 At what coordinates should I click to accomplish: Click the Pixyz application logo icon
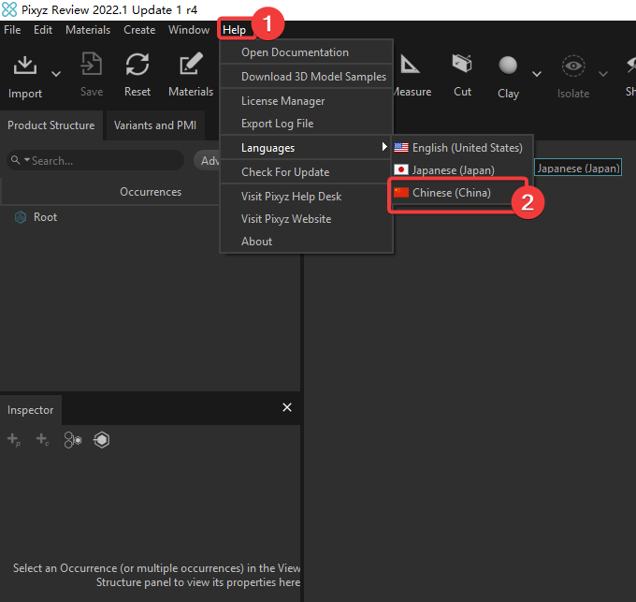pos(9,9)
